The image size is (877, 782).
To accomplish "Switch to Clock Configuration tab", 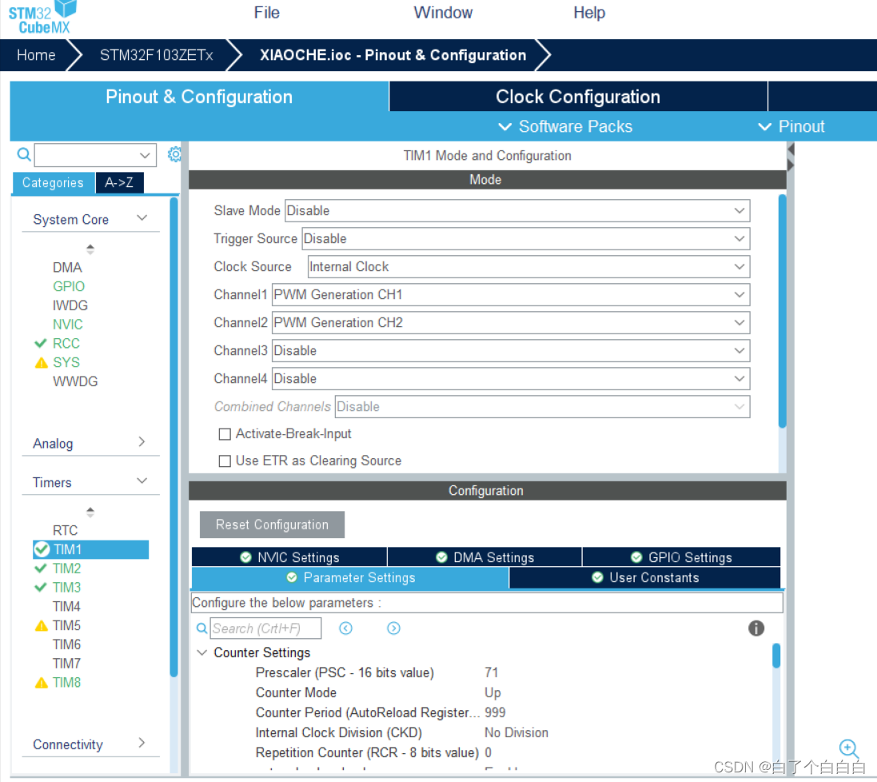I will coord(578,96).
